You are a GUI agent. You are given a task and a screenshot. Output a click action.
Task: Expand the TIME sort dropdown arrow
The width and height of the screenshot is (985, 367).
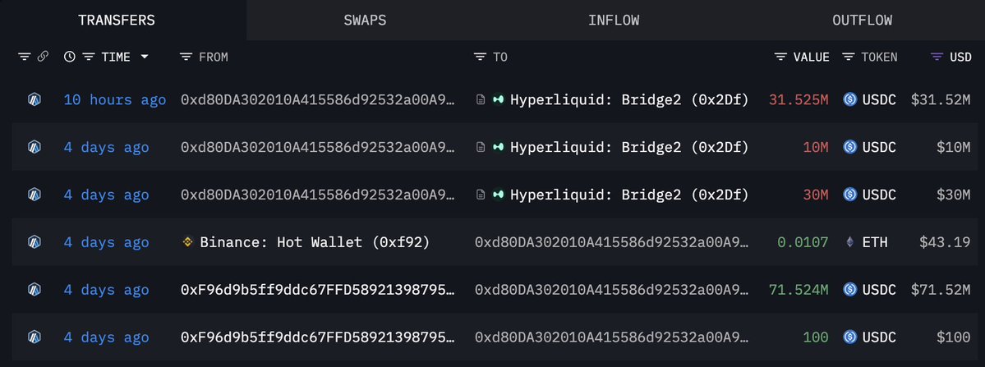pyautogui.click(x=145, y=57)
